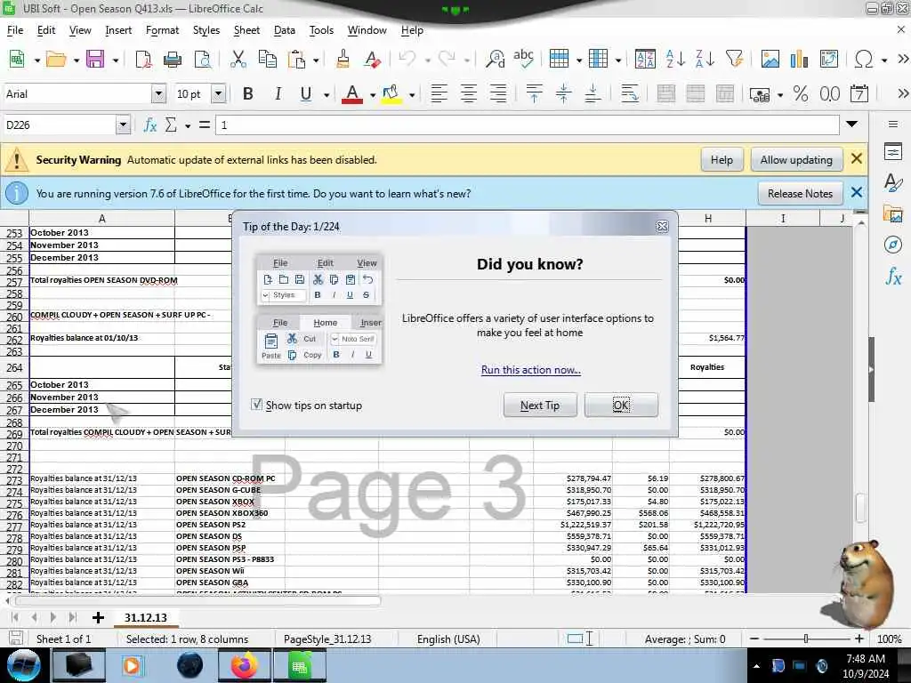Toggle Print Preview icon
This screenshot has height=683, width=911.
coord(202,59)
